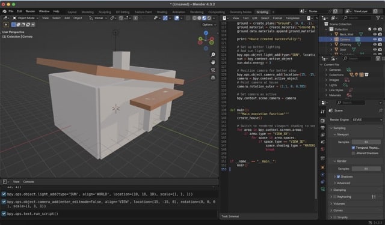Select the Door object in outliner

coord(343,50)
